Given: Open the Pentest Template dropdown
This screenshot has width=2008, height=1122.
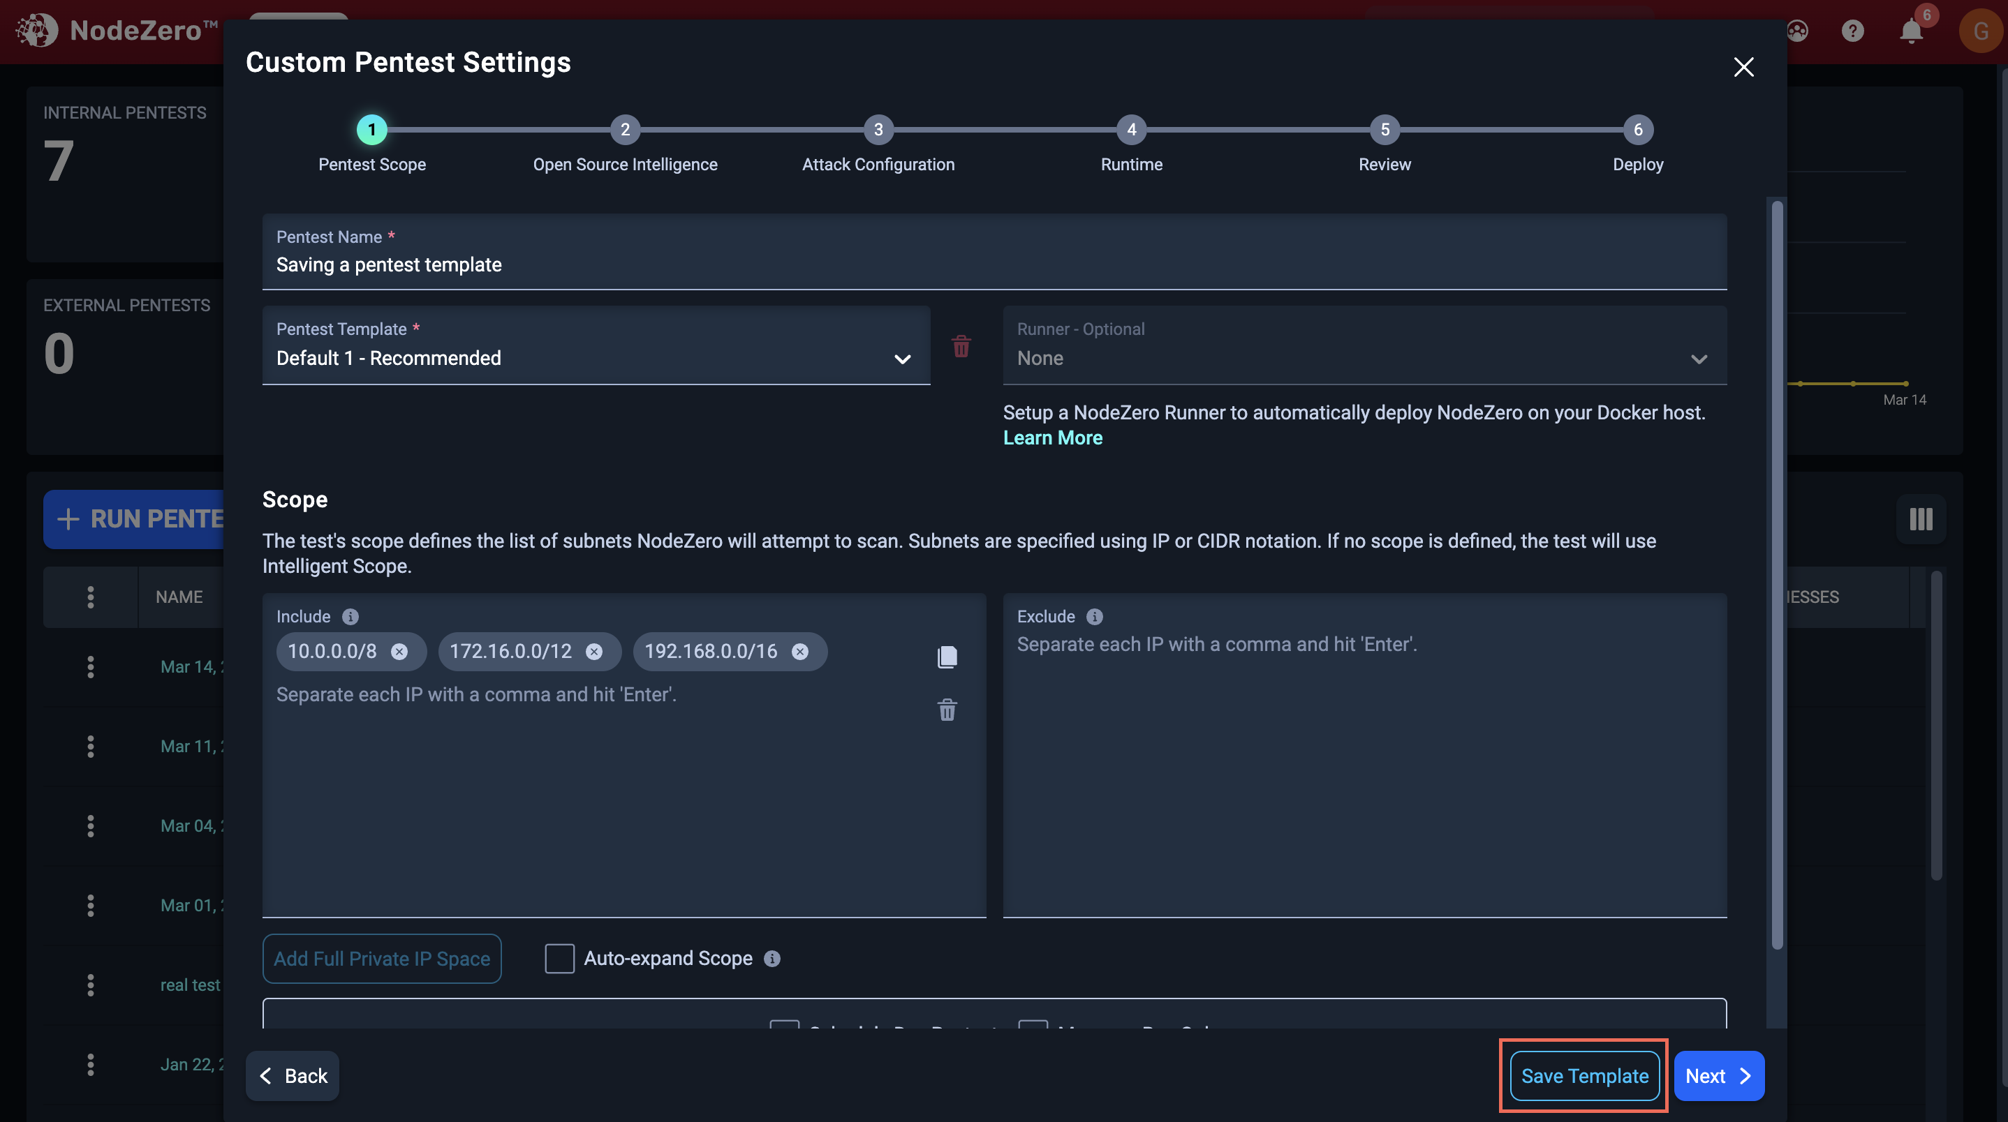Looking at the screenshot, I should (596, 345).
